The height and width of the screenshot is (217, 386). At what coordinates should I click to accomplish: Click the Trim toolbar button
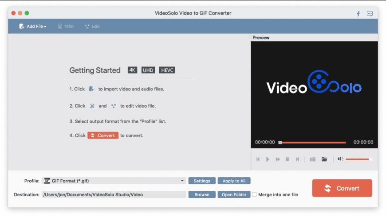pyautogui.click(x=66, y=26)
